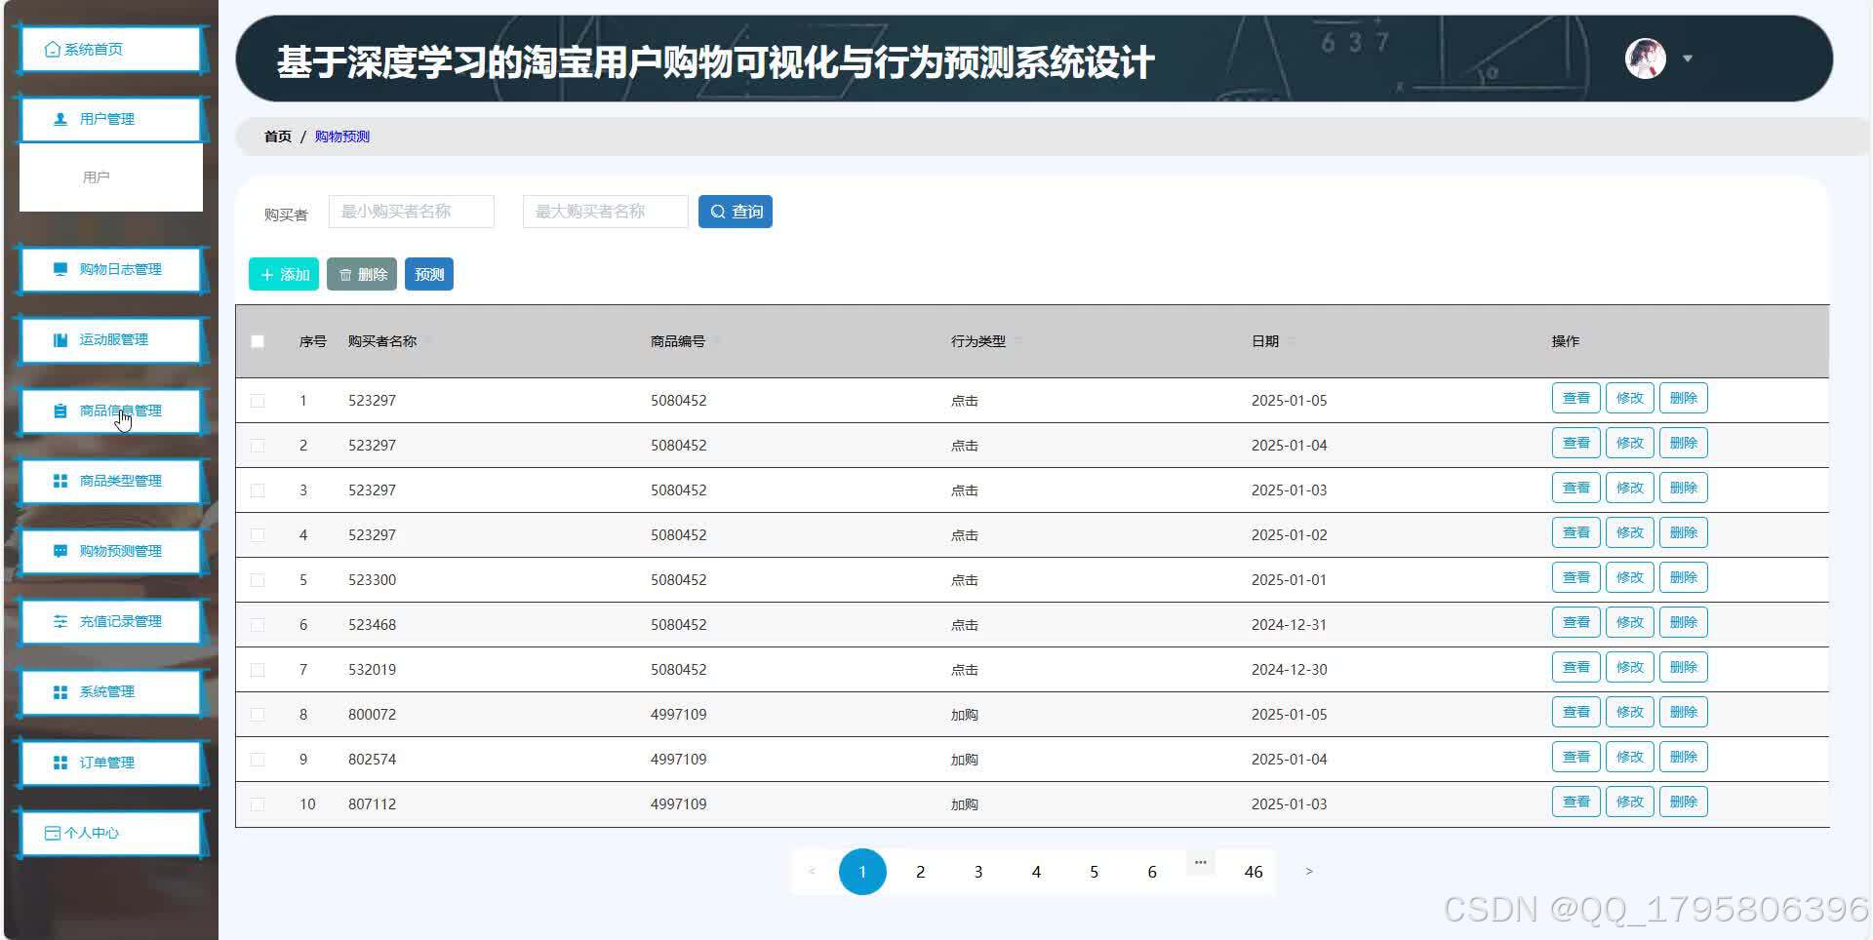Screen dimensions: 1873x940
Task: Tick the checkbox for row 9
Action: coord(258,760)
